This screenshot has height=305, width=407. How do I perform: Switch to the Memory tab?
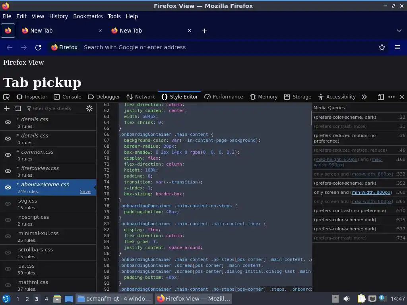tap(264, 97)
